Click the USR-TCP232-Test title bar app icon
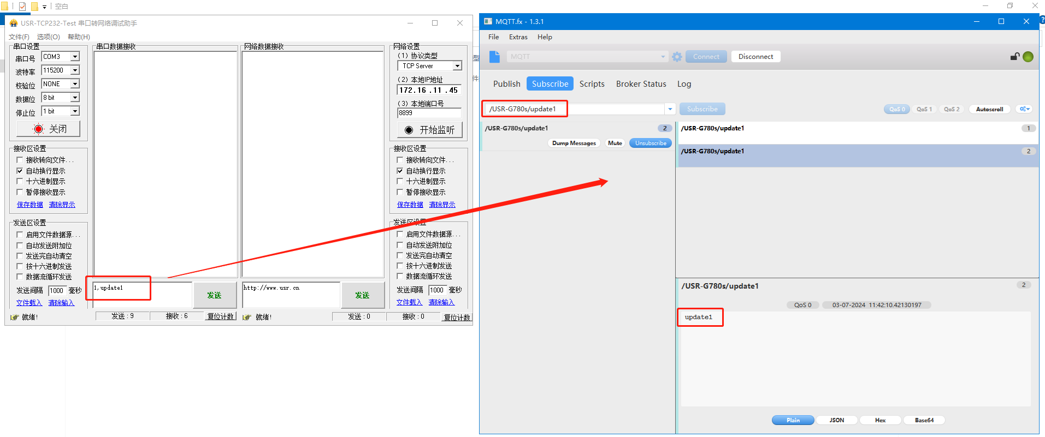The image size is (1045, 437). 14,23
